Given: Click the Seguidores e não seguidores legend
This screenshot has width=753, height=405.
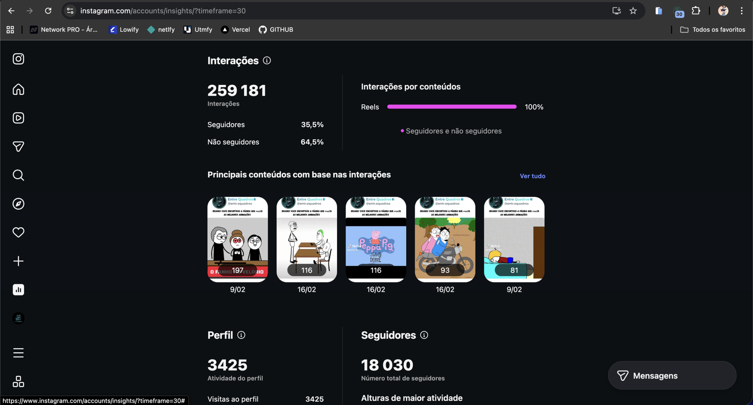Looking at the screenshot, I should tap(451, 131).
